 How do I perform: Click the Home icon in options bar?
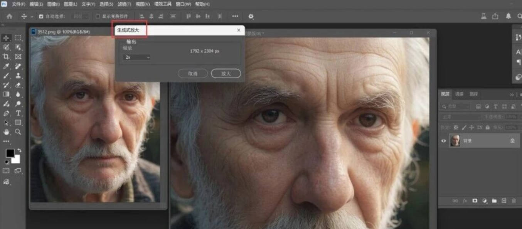tap(9, 17)
